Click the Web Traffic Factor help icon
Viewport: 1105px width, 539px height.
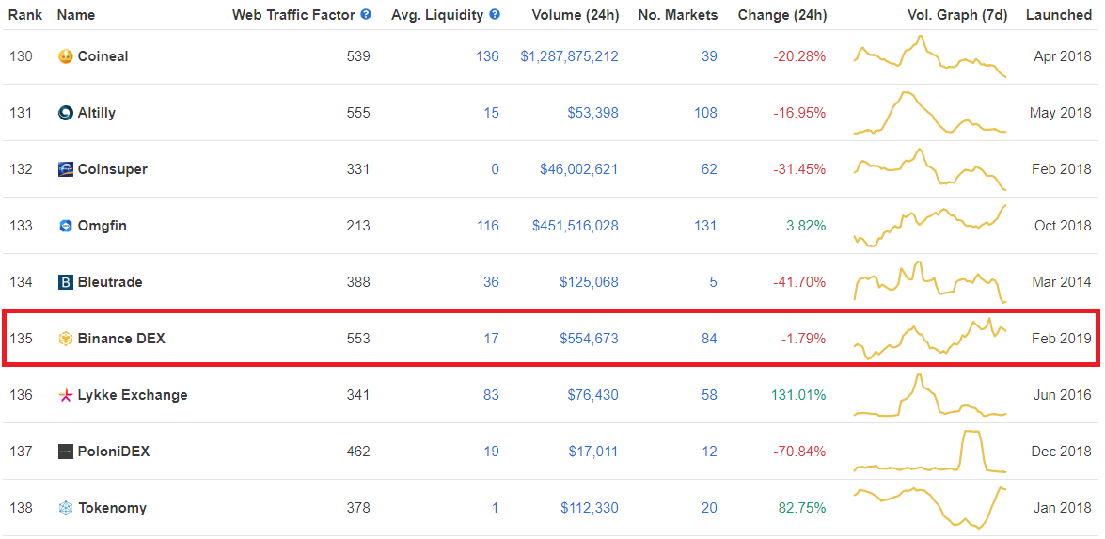point(366,14)
